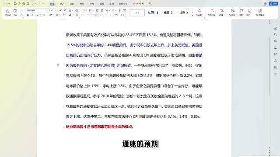Click the 格式刷 (Format Painter) button
The width and height of the screenshot is (280, 157).
pos(8,13)
